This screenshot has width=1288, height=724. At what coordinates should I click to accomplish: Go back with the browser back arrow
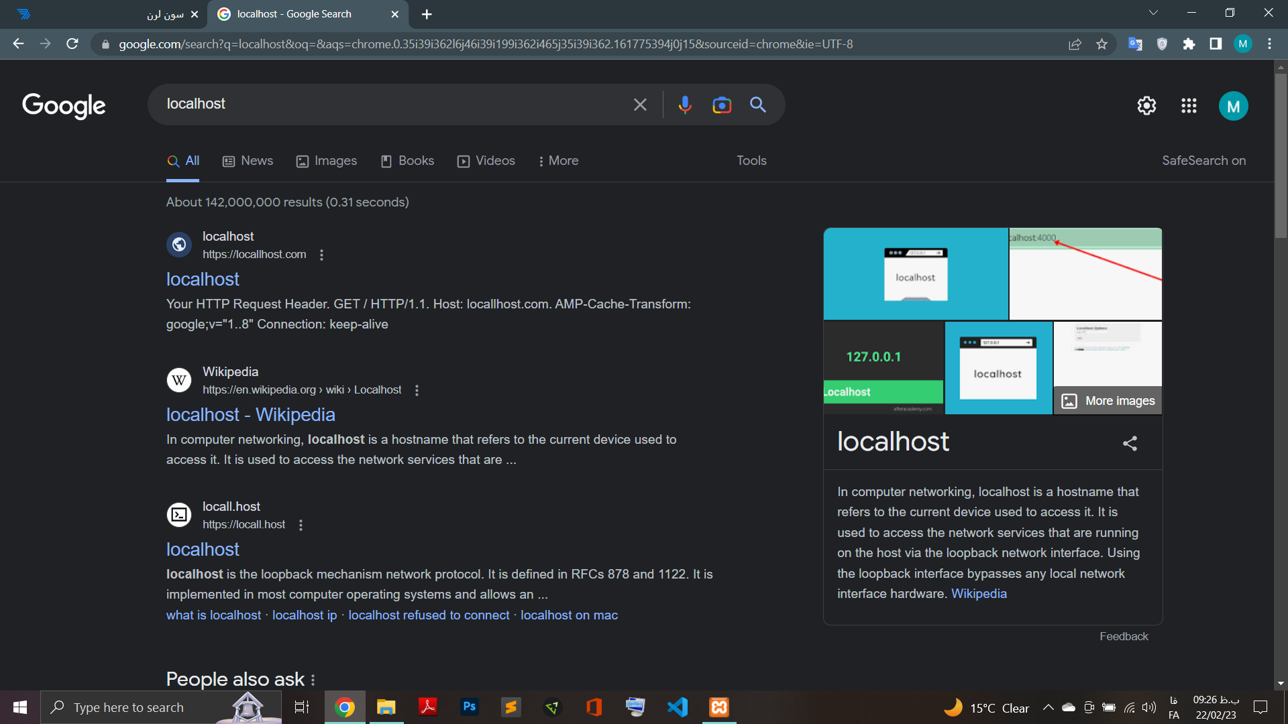pyautogui.click(x=18, y=44)
